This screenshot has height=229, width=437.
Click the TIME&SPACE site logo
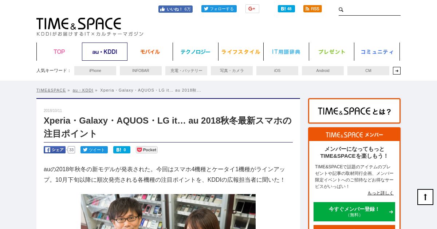(79, 24)
